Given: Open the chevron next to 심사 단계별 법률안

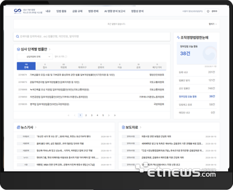Looking at the screenshot, I should click(x=49, y=49).
